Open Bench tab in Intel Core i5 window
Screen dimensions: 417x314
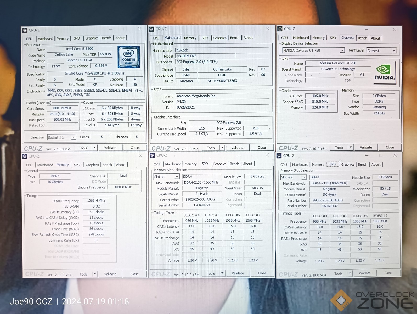(106, 38)
